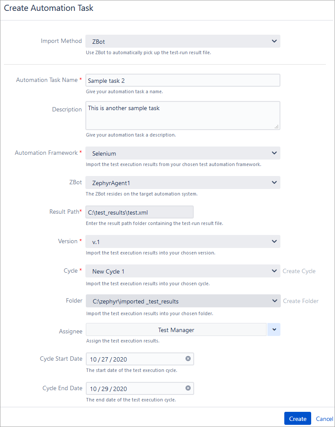Open the Import Method selector showing ZBot
335x427 pixels.
tap(182, 41)
